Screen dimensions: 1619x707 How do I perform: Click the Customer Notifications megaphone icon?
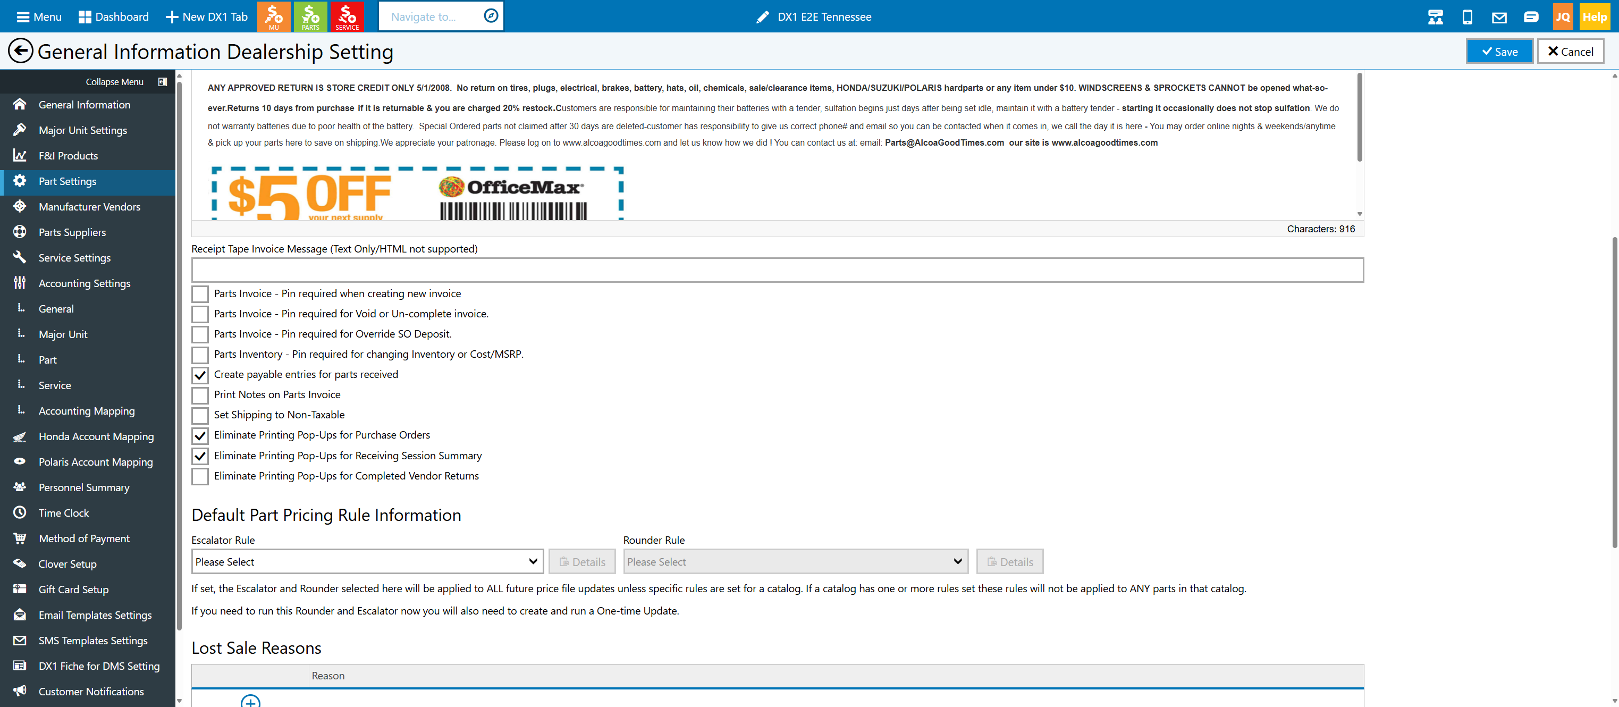[x=20, y=691]
